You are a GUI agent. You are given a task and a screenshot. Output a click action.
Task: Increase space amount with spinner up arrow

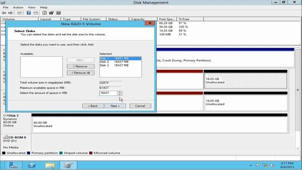coord(119,92)
